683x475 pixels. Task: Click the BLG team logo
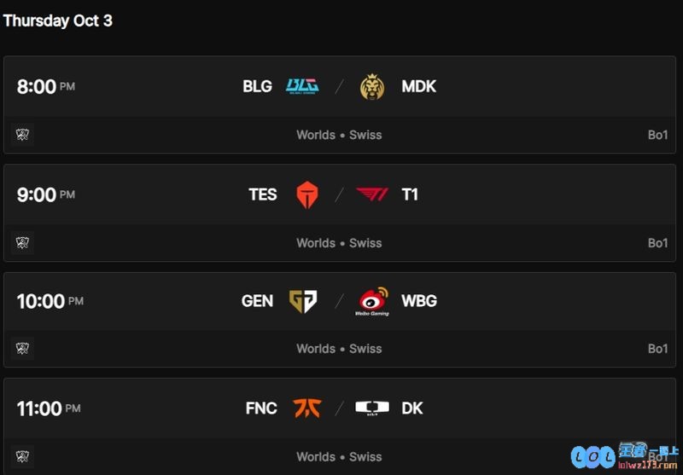302,86
